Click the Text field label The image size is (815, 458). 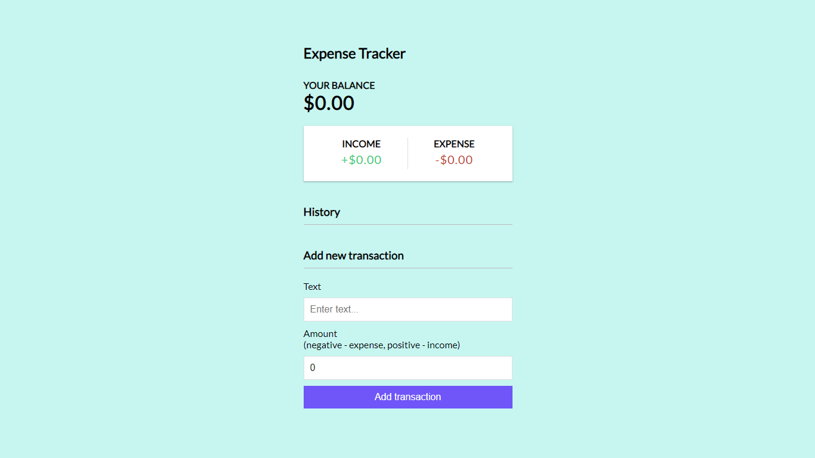point(312,287)
